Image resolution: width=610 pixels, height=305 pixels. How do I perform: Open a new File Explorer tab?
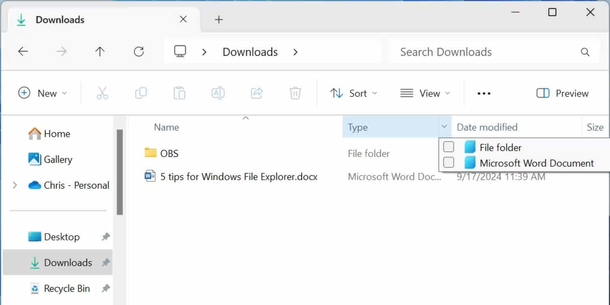(219, 19)
